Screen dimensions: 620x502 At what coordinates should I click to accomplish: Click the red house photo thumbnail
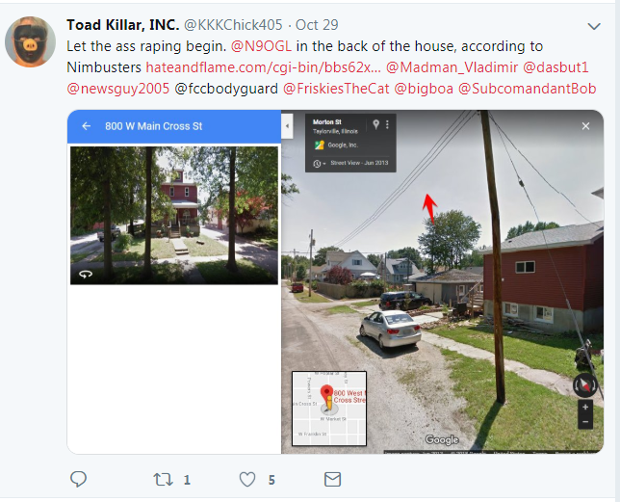coord(174,215)
